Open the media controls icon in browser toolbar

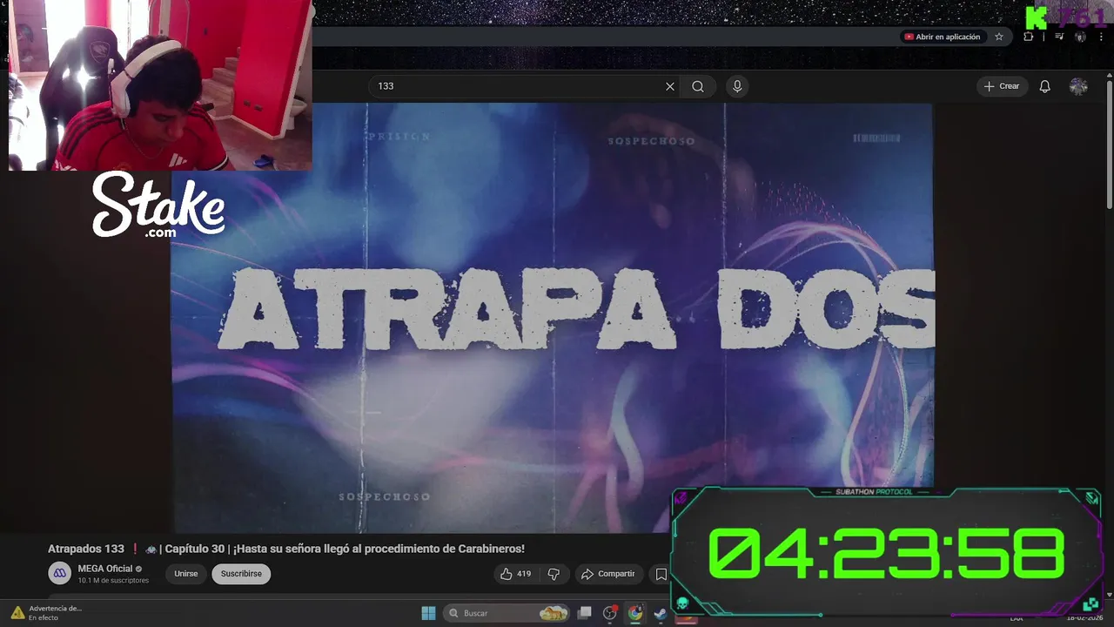tap(1059, 37)
